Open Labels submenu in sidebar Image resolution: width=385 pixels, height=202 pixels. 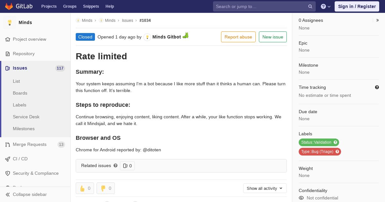(x=20, y=105)
